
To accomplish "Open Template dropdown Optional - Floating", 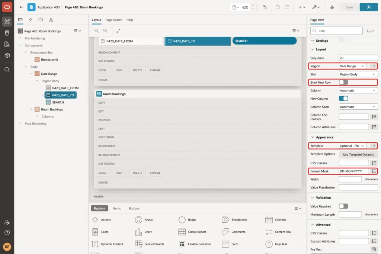I will 353,146.
